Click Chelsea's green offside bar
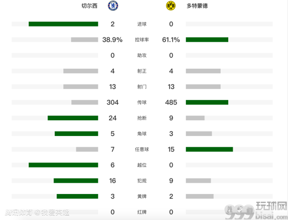The image size is (288, 220). click(63, 165)
